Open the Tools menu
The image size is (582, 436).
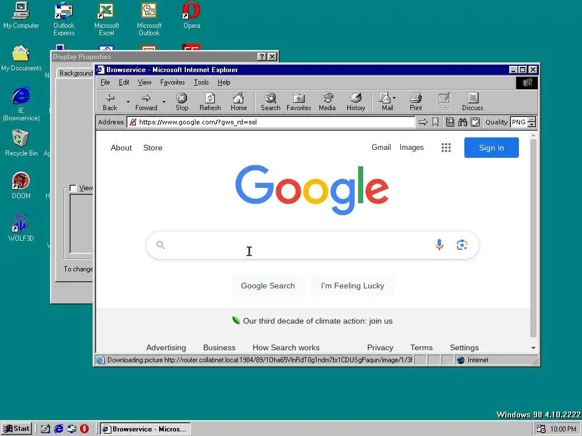(x=201, y=82)
